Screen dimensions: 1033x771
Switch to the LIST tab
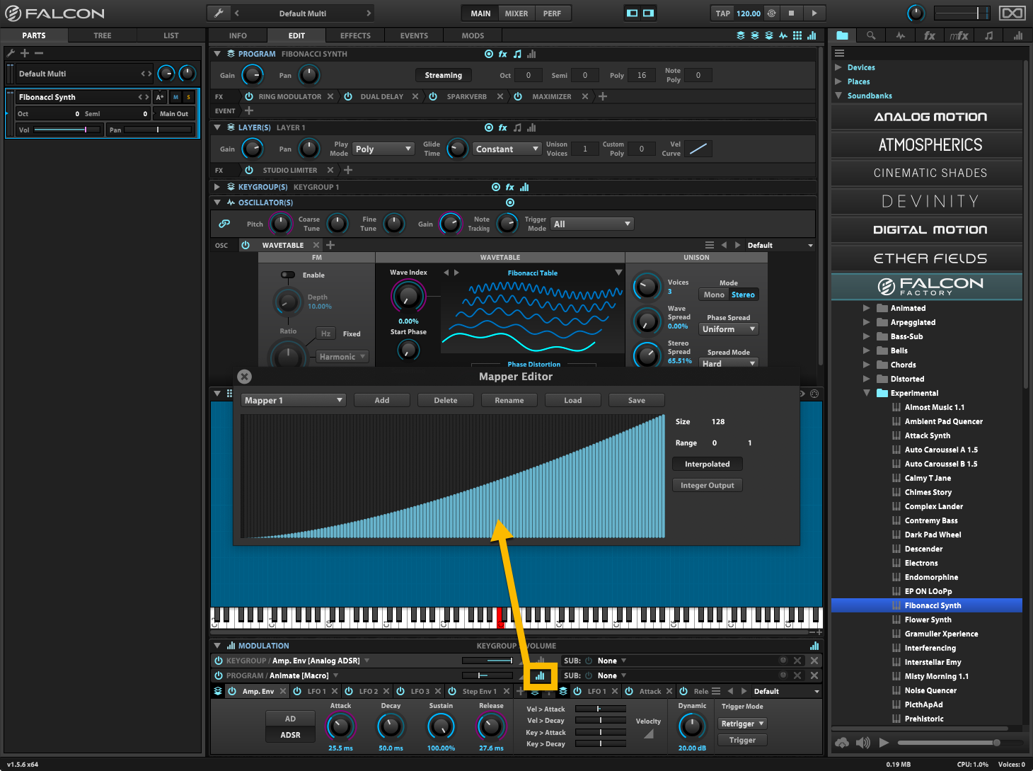(171, 35)
